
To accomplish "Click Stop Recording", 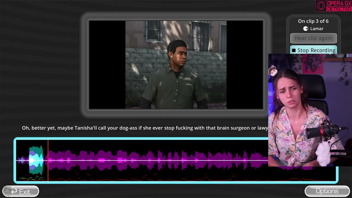I will pyautogui.click(x=313, y=50).
